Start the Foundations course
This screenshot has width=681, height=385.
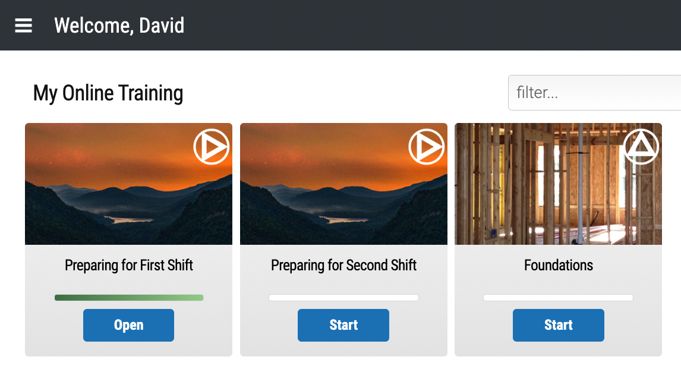pyautogui.click(x=558, y=325)
